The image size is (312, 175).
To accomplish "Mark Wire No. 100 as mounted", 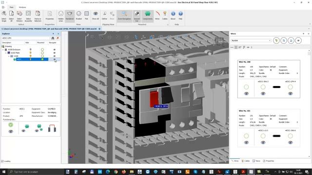I will [x=246, y=87].
